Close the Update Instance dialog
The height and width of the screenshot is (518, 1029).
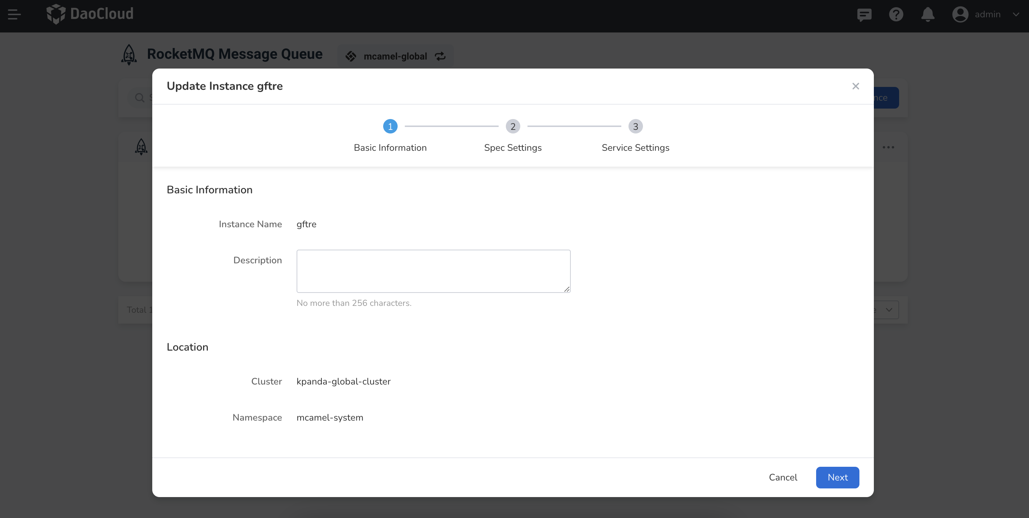(x=856, y=86)
